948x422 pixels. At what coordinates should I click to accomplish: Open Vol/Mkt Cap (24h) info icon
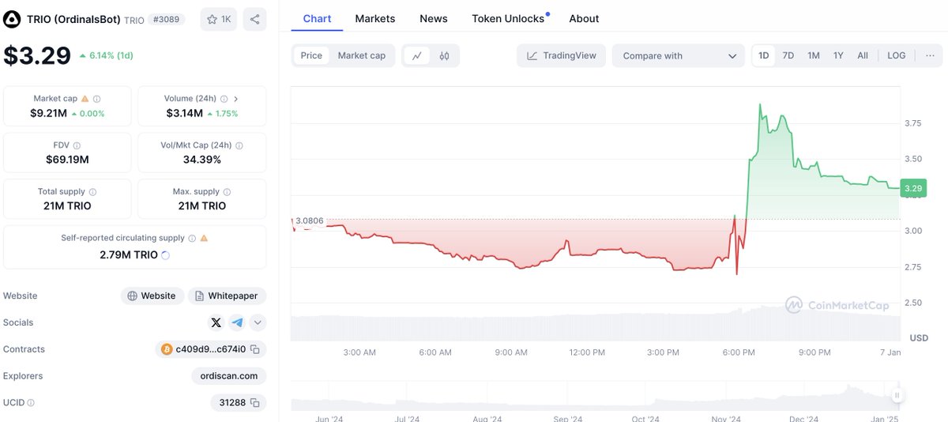(x=239, y=145)
